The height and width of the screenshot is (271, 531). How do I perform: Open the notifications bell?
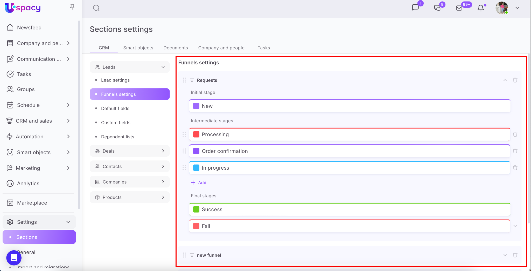(481, 8)
